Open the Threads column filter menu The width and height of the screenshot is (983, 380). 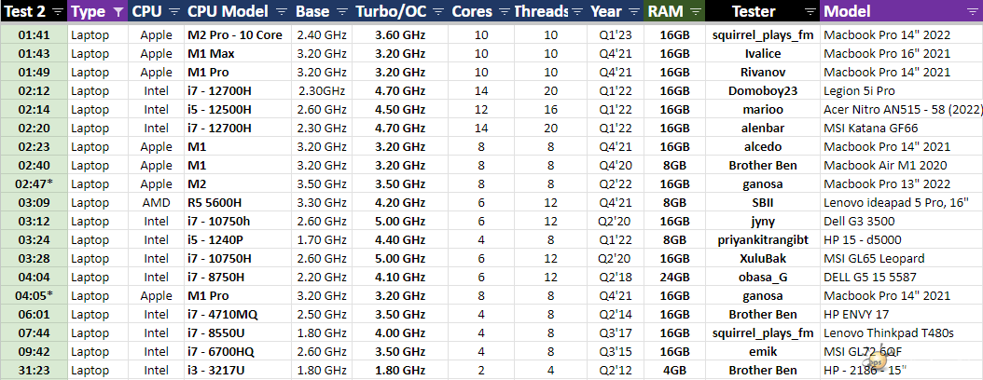(576, 11)
